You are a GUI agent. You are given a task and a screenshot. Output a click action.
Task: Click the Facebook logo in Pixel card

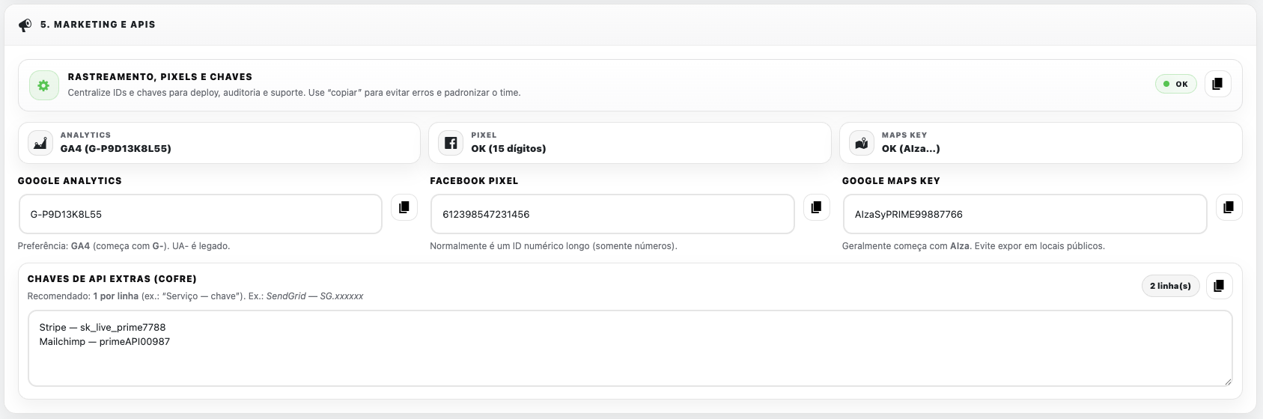point(451,143)
